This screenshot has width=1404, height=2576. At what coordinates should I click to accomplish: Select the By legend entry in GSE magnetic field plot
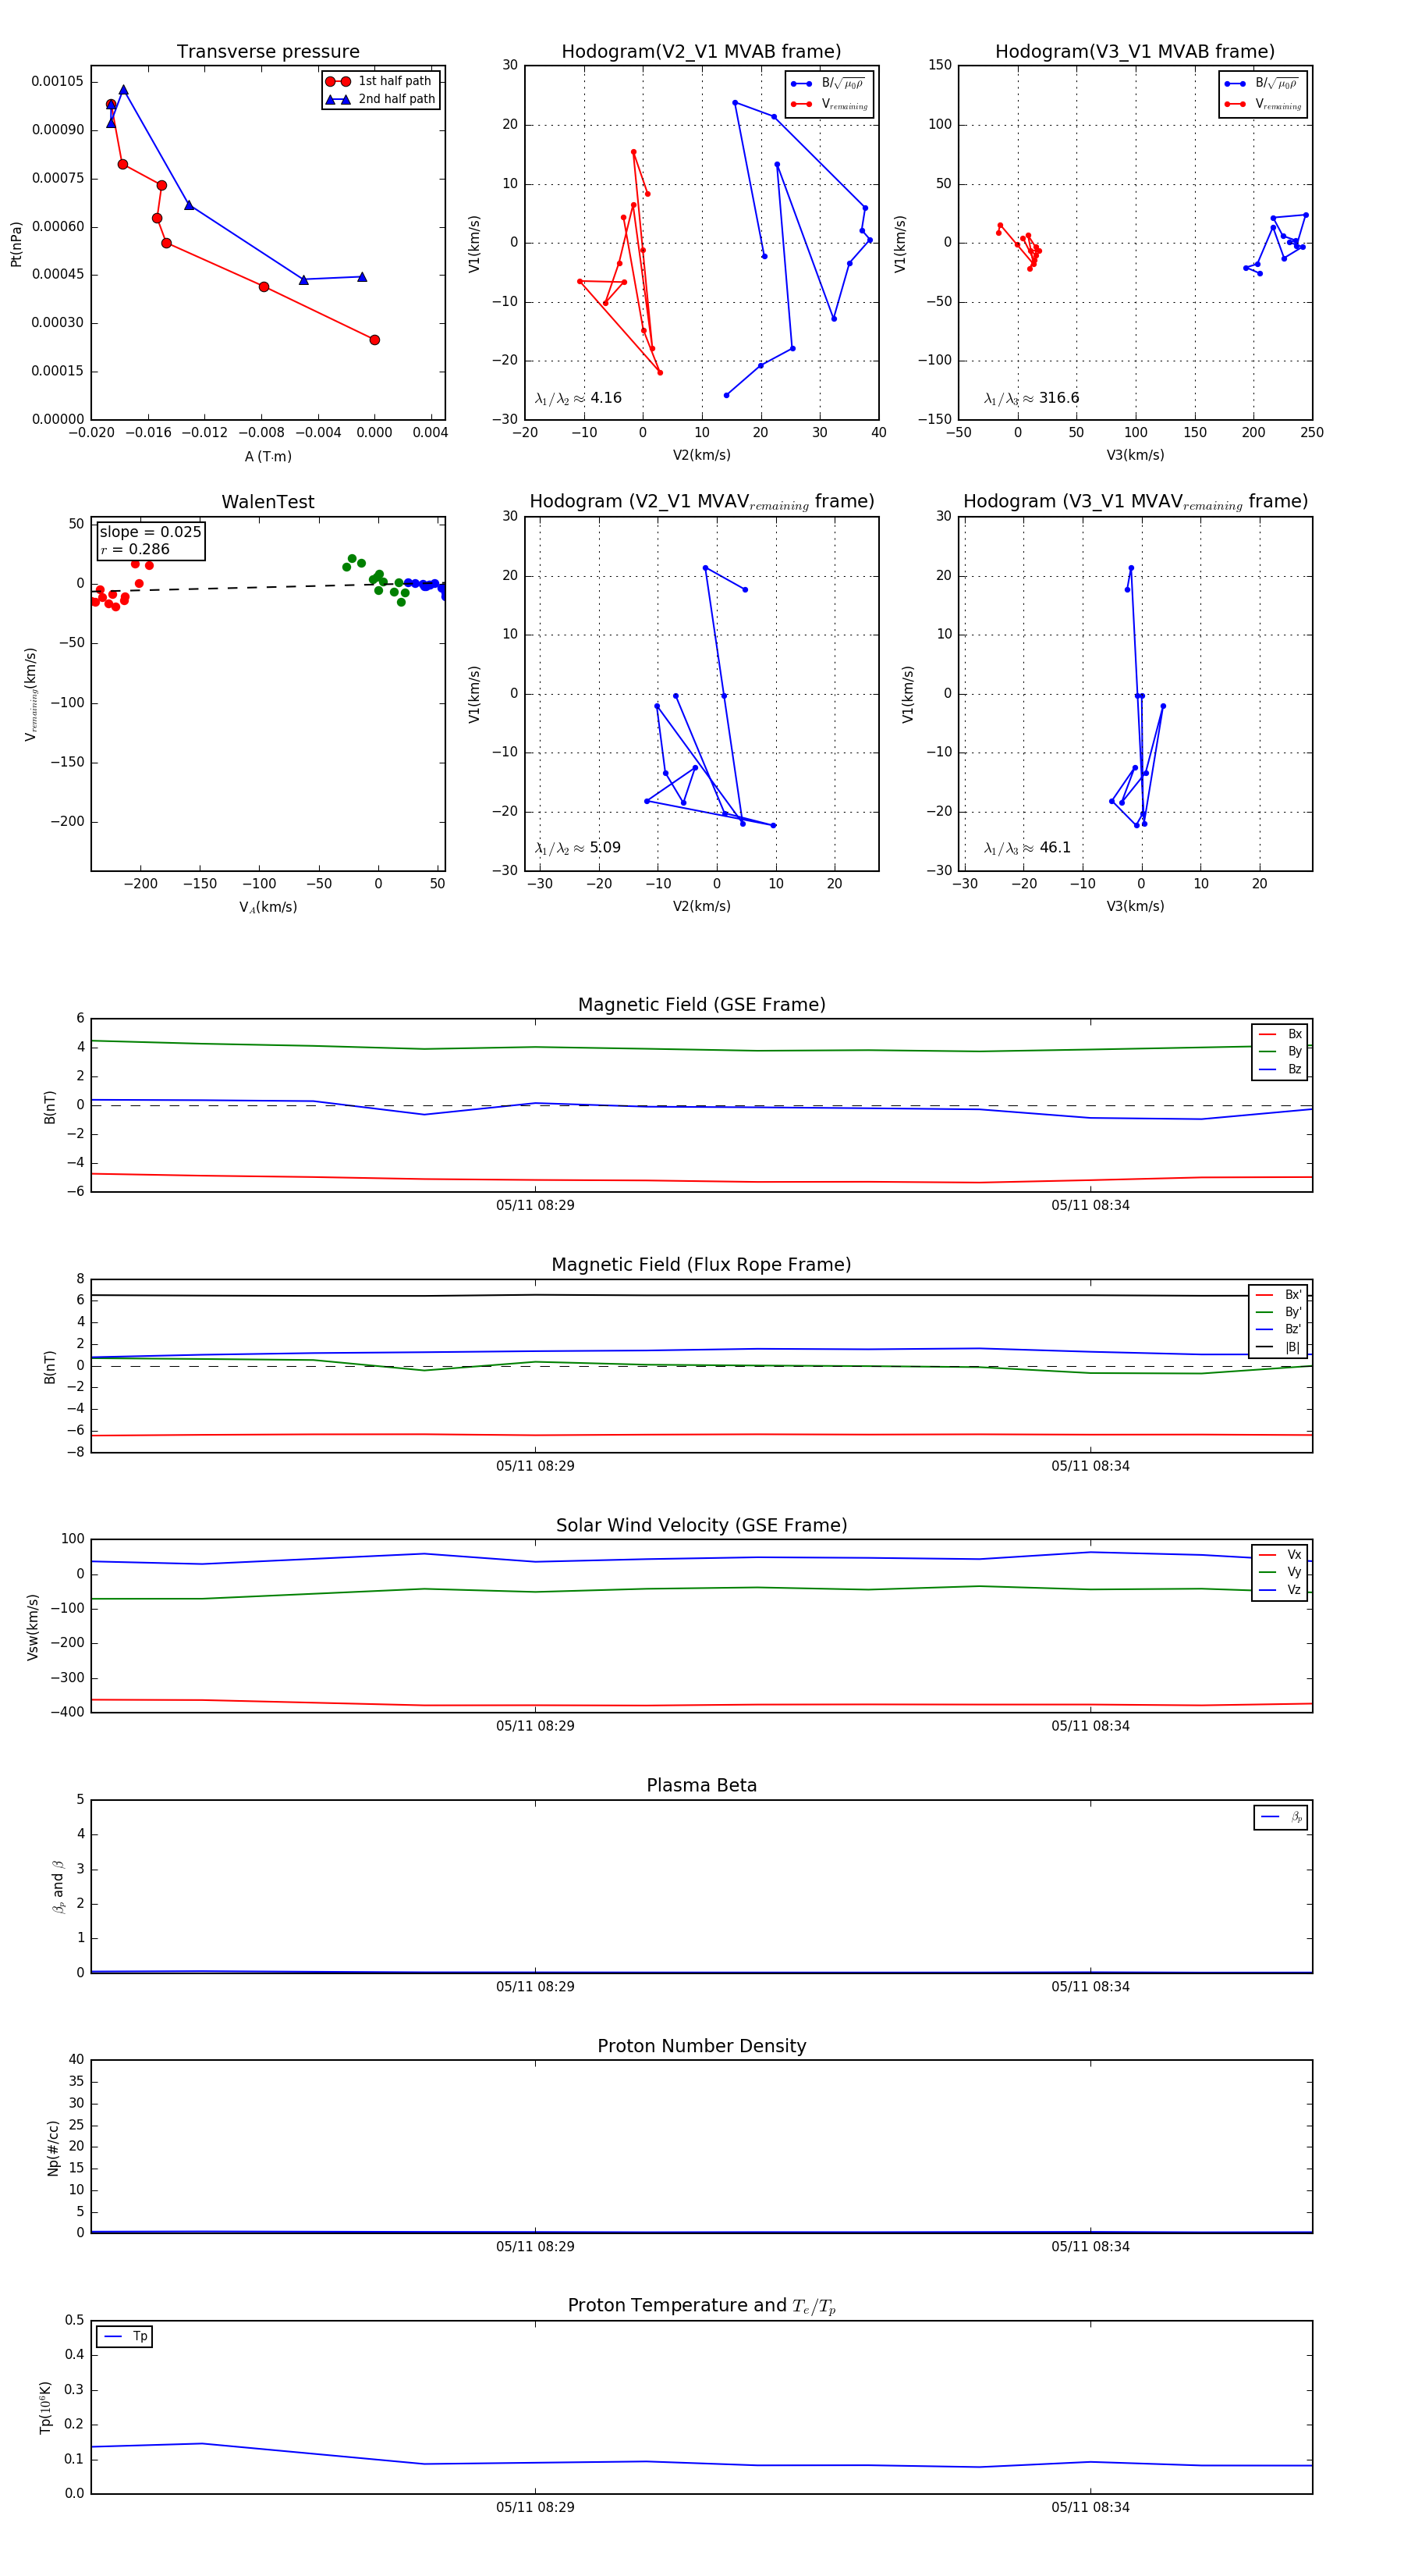(x=1280, y=1051)
